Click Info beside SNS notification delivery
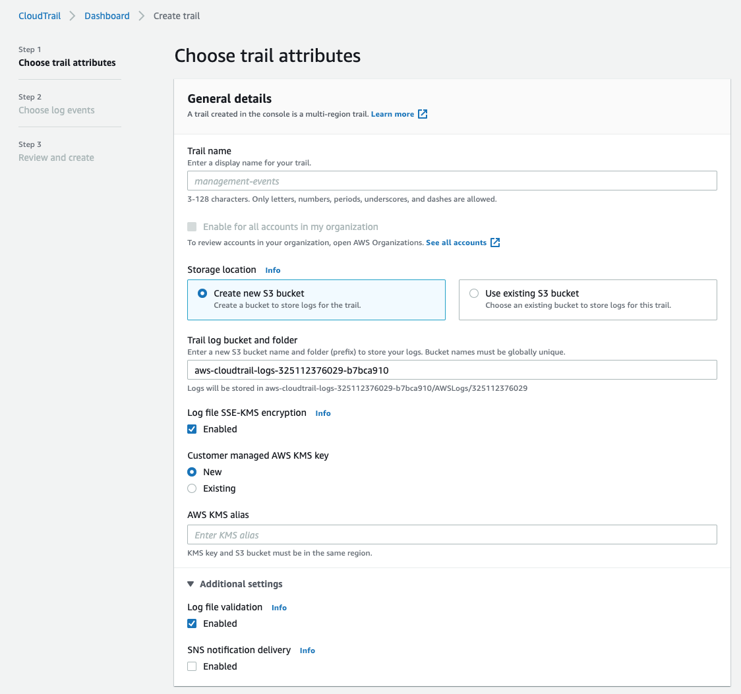Image resolution: width=741 pixels, height=694 pixels. click(307, 650)
